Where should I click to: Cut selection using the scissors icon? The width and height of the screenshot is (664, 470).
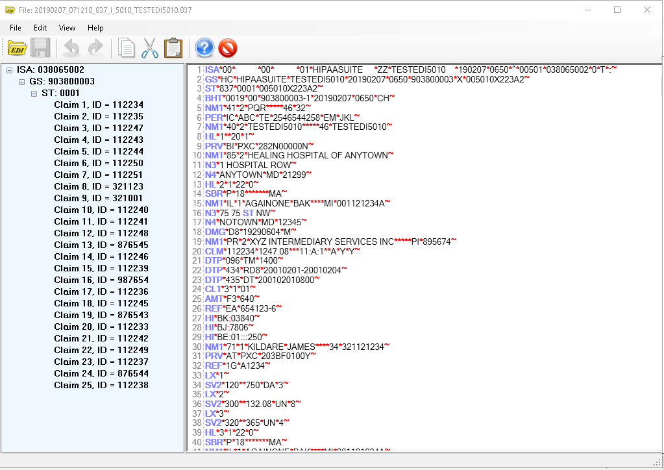click(149, 48)
